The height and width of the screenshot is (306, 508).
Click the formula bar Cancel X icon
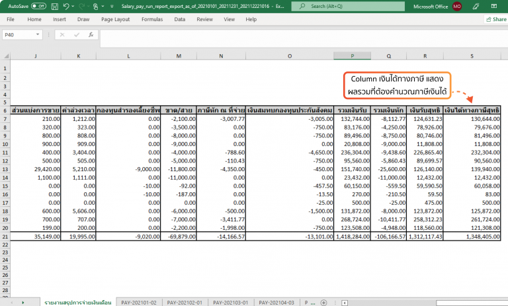pyautogui.click(x=62, y=34)
